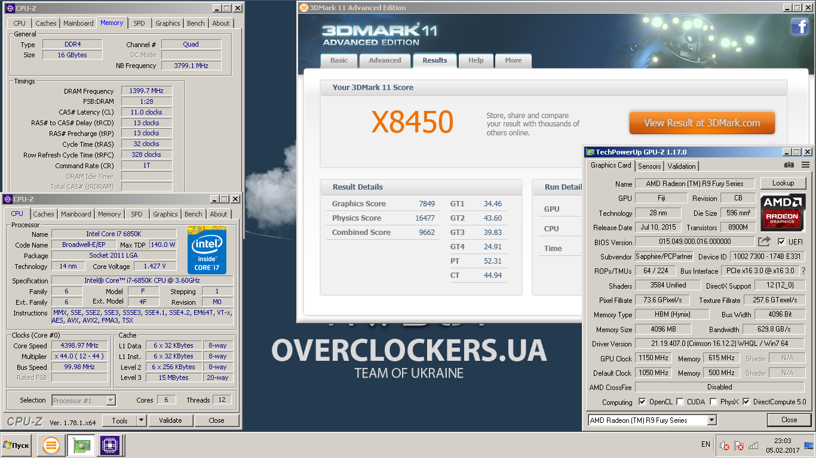Screen dimensions: 816x458
Task: Toggle the CUDA checkbox
Action: 680,402
